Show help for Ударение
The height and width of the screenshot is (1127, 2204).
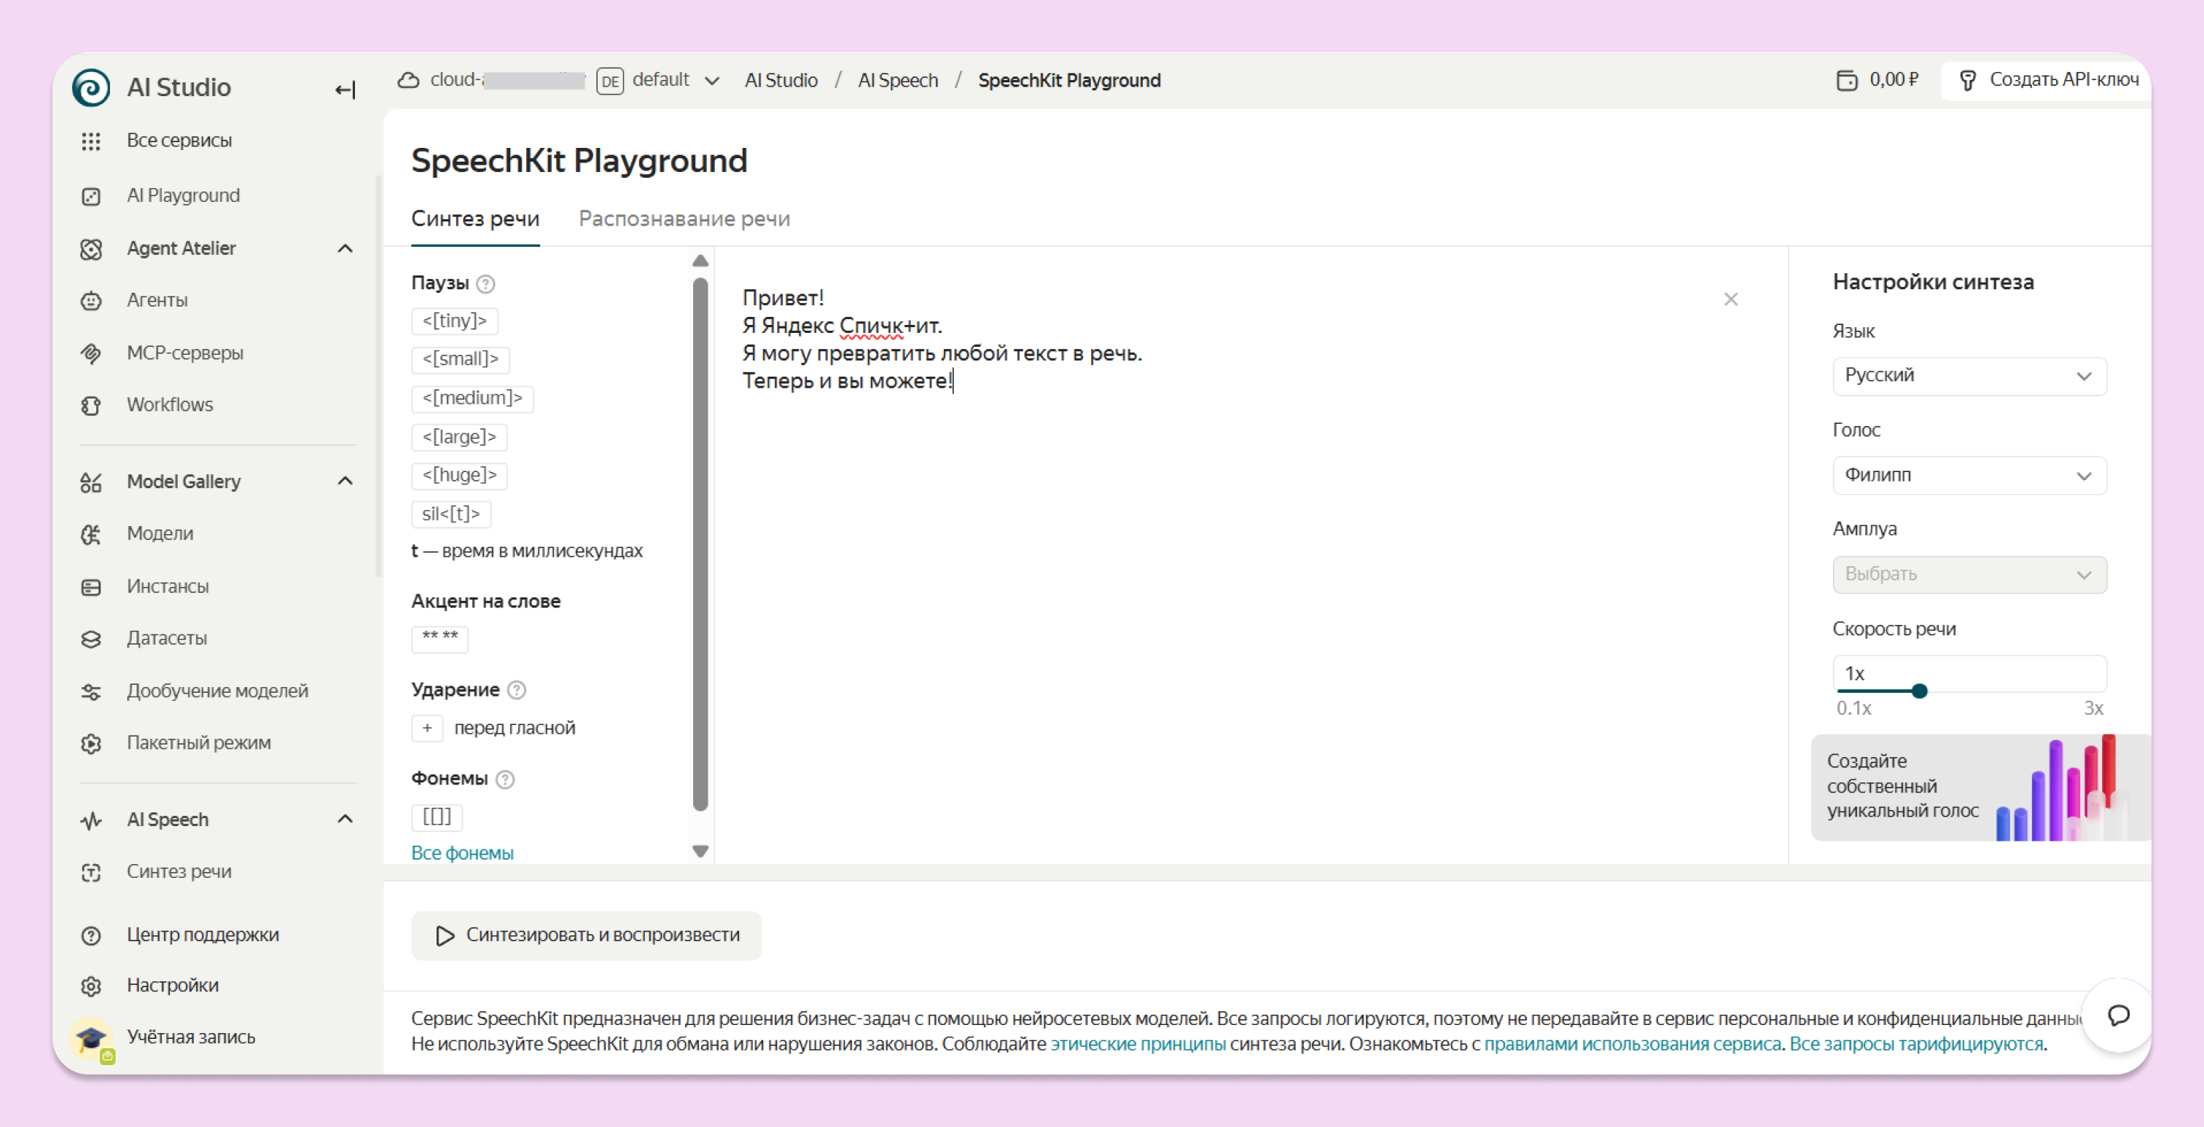[517, 690]
